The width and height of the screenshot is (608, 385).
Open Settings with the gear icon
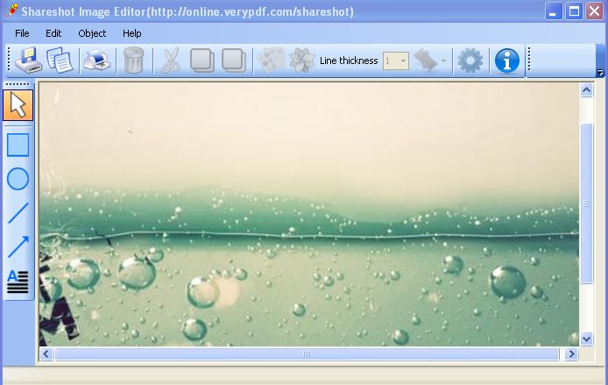tap(470, 61)
